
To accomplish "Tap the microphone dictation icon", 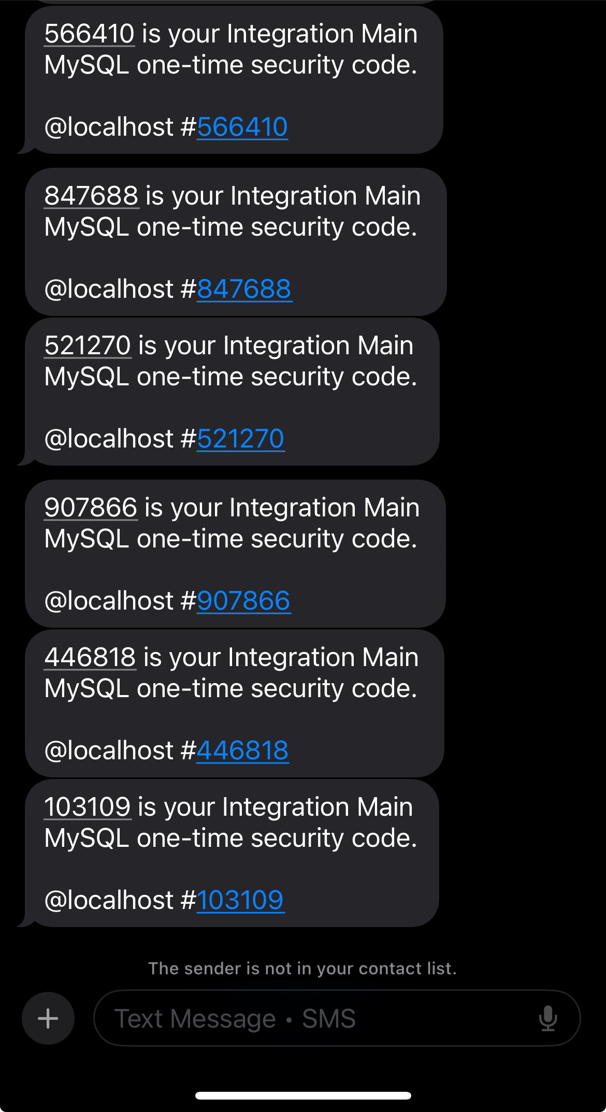I will click(x=547, y=1018).
